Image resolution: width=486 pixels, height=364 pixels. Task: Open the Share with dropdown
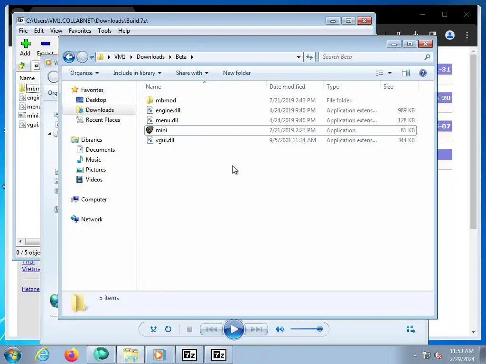point(192,73)
